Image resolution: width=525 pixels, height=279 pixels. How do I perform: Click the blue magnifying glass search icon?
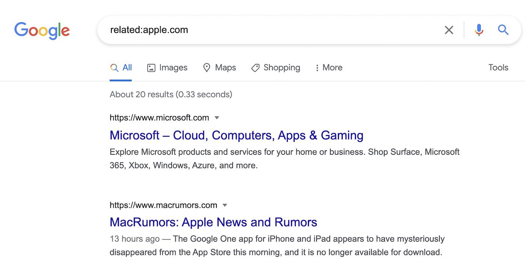pyautogui.click(x=503, y=30)
